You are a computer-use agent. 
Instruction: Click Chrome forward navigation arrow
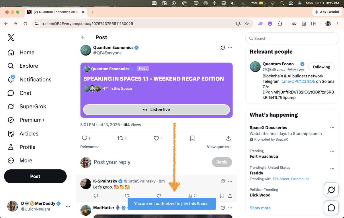click(x=15, y=24)
